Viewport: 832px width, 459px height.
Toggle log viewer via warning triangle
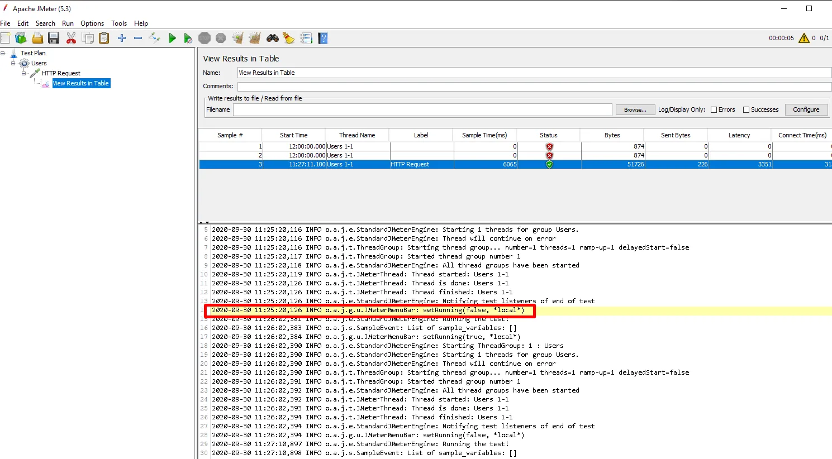tap(804, 38)
